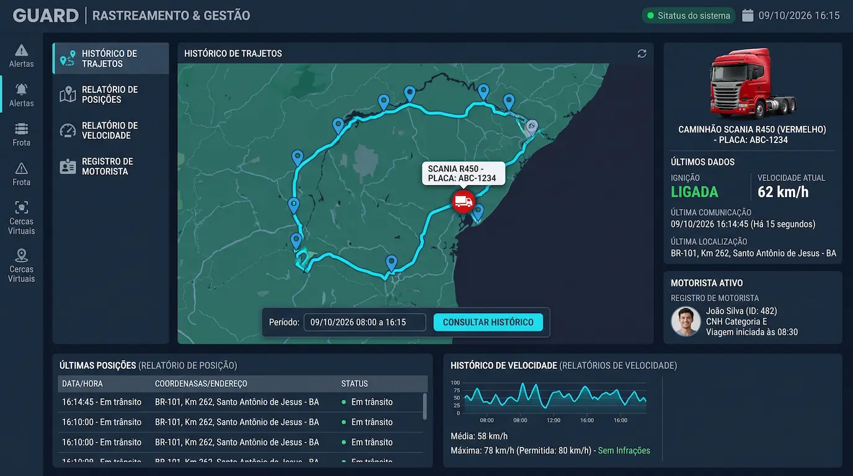Viewport: 853px width, 476px height.
Task: Click João Silva's driver avatar
Action: pos(686,322)
